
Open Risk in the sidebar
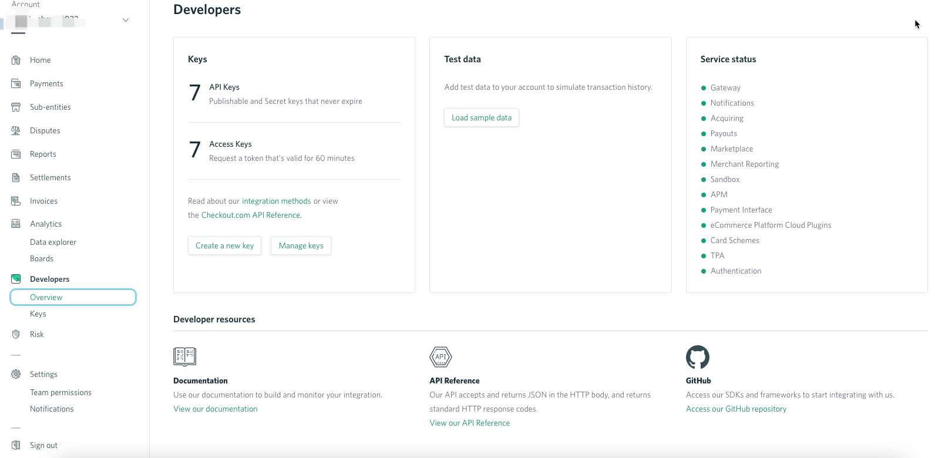[37, 334]
